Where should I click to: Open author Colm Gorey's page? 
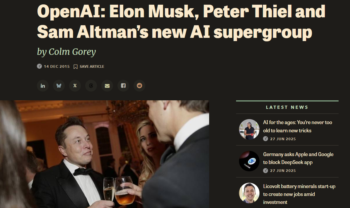[x=72, y=52]
